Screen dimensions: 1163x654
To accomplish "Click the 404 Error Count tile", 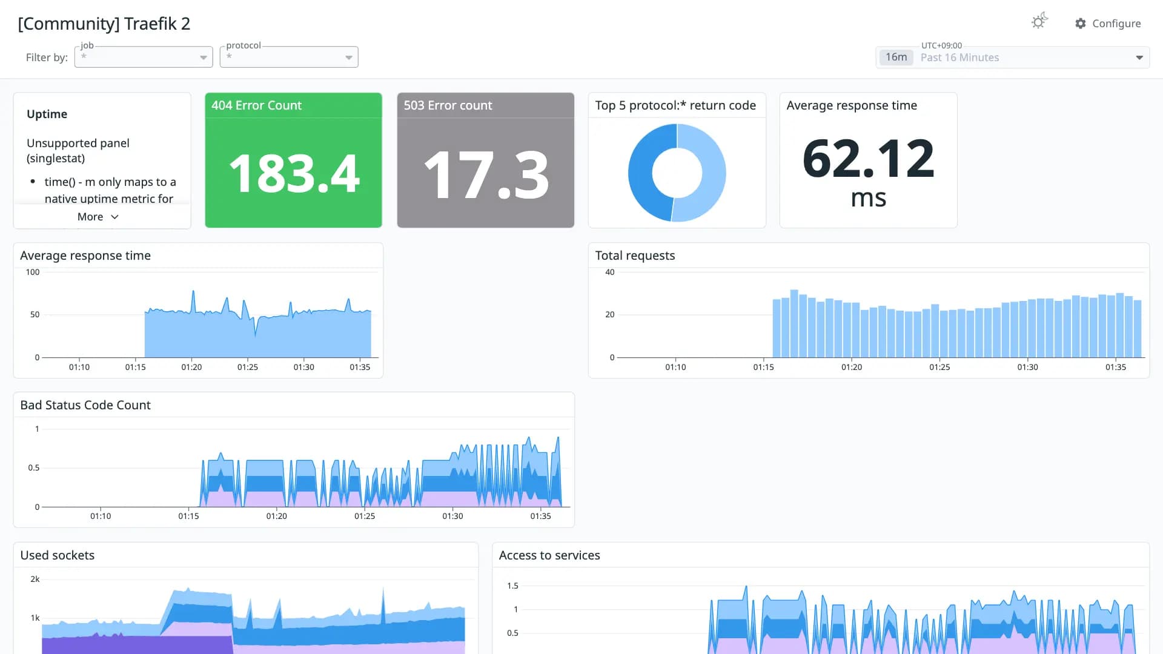I will (293, 160).
